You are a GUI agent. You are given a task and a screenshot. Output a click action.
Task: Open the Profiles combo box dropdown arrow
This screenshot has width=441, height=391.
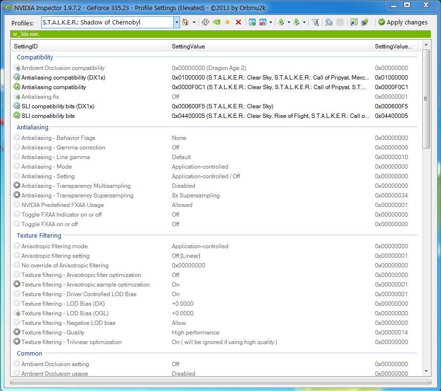point(177,22)
